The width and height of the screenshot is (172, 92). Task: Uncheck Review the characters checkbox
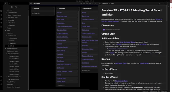click(104, 30)
